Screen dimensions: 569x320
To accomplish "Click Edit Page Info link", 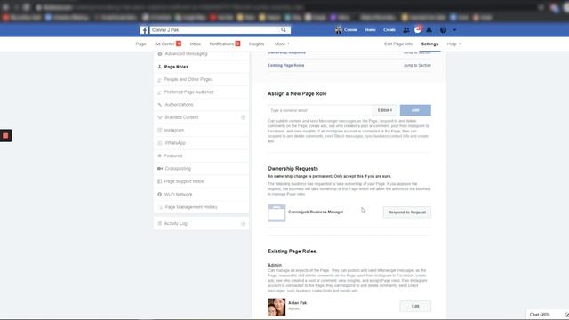I will coord(398,44).
